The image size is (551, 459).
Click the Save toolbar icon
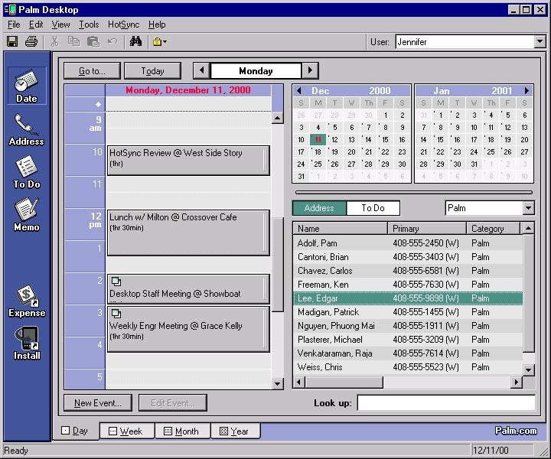12,41
